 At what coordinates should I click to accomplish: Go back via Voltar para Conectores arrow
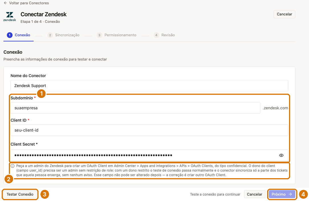tap(5, 3)
